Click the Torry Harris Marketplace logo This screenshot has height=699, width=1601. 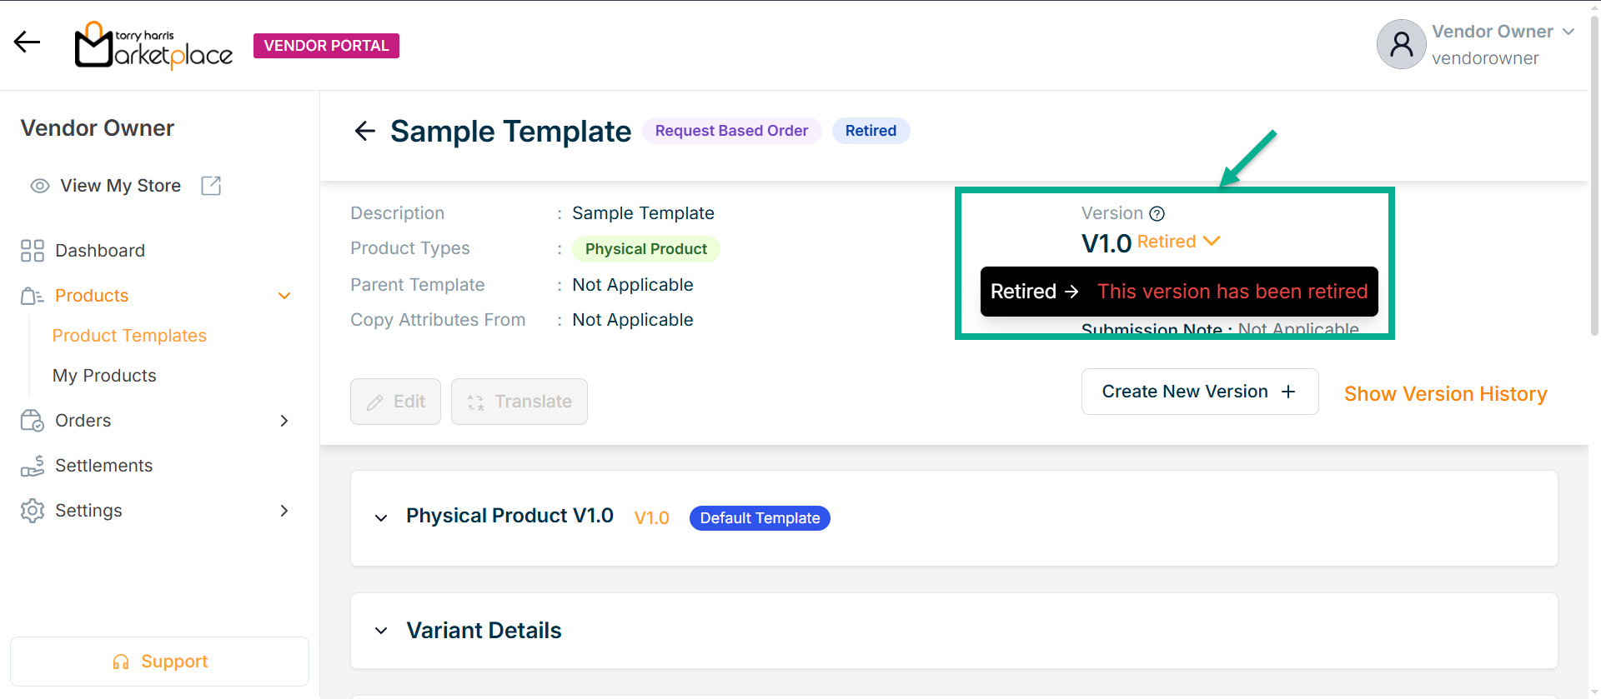(153, 45)
